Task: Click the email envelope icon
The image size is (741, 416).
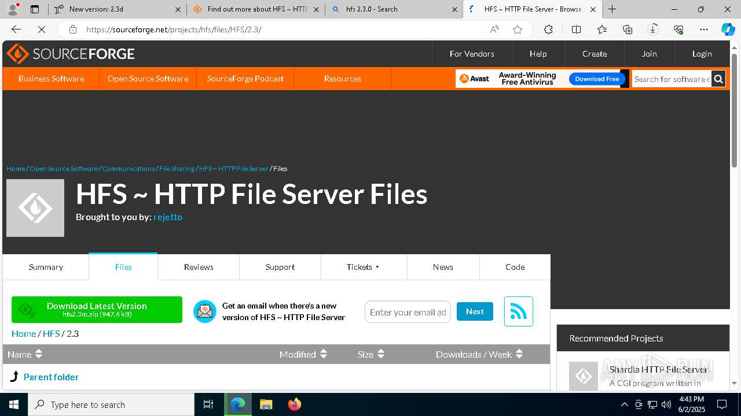Action: [x=204, y=311]
